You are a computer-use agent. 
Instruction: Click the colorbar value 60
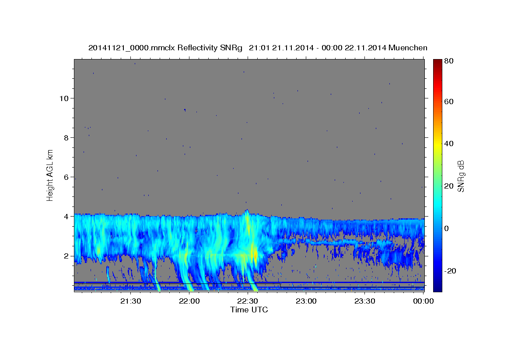[x=449, y=101]
